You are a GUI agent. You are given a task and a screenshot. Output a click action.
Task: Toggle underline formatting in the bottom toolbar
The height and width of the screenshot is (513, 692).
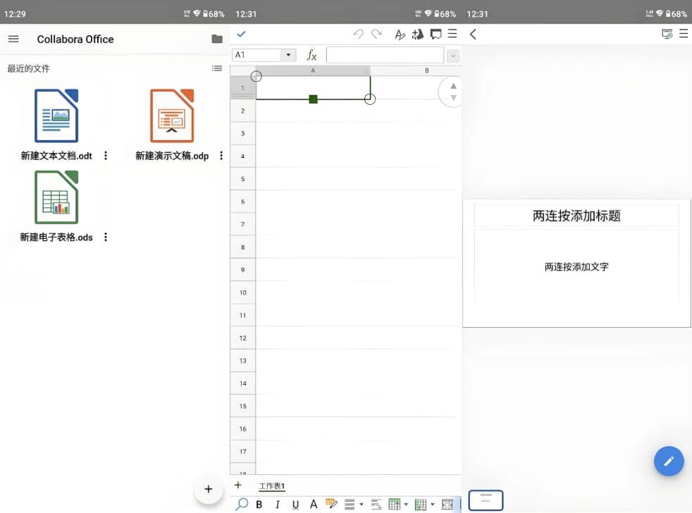coord(295,504)
